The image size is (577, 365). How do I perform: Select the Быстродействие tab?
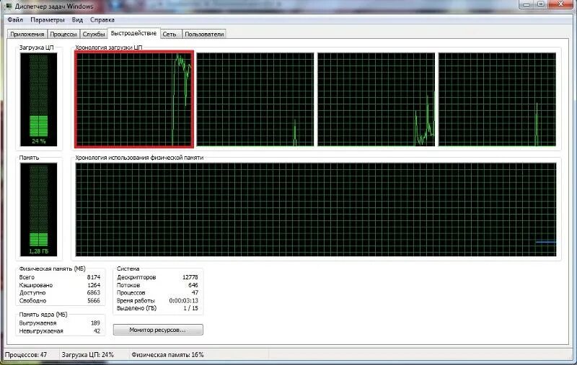tap(133, 33)
